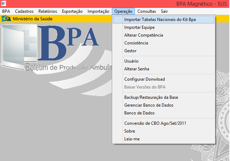The image size is (230, 161).
Task: Click the BPA app icon in title bar
Action: coord(4,4)
